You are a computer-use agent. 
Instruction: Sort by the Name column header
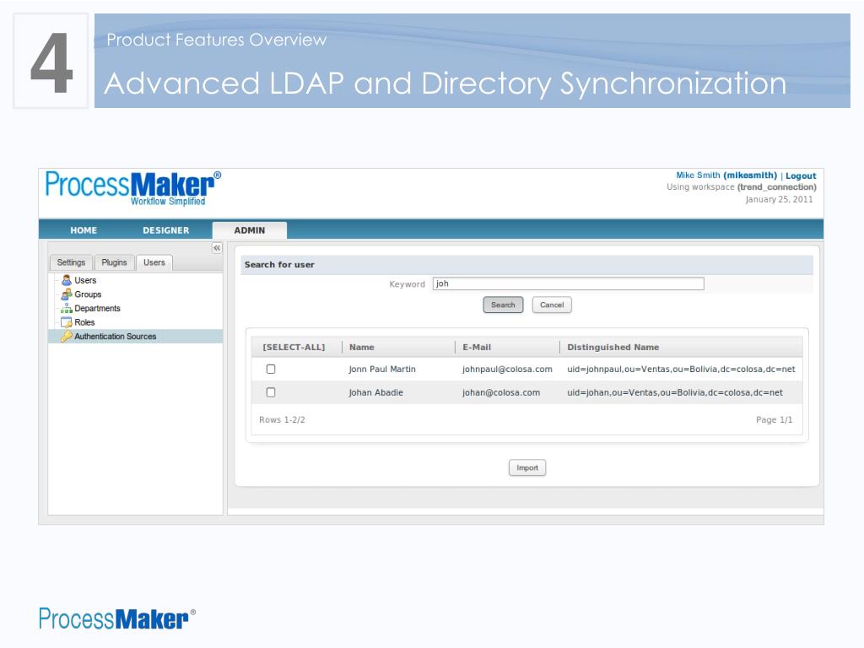361,347
